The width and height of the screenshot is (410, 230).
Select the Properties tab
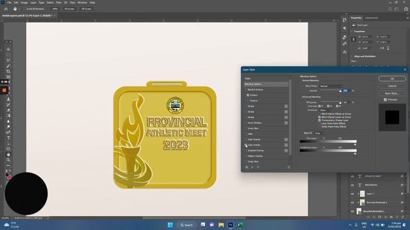coord(356,18)
